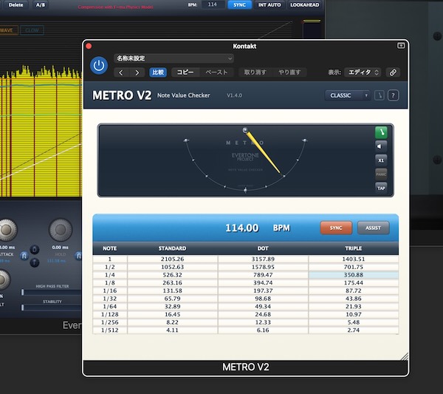Select the highlighted 350.88 triple cell

354,275
